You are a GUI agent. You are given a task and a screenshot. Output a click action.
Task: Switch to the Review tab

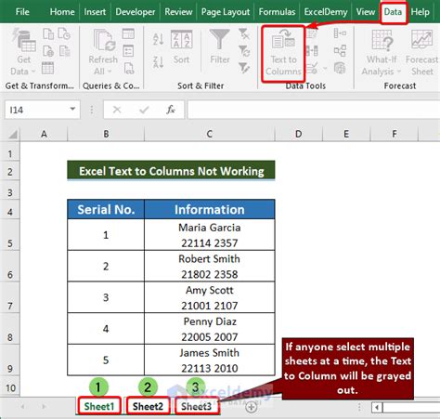click(x=178, y=12)
